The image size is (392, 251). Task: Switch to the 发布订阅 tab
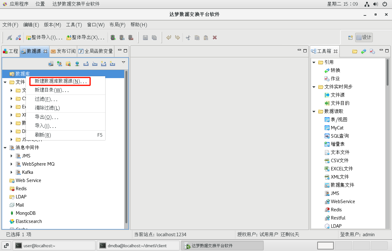tap(63, 51)
